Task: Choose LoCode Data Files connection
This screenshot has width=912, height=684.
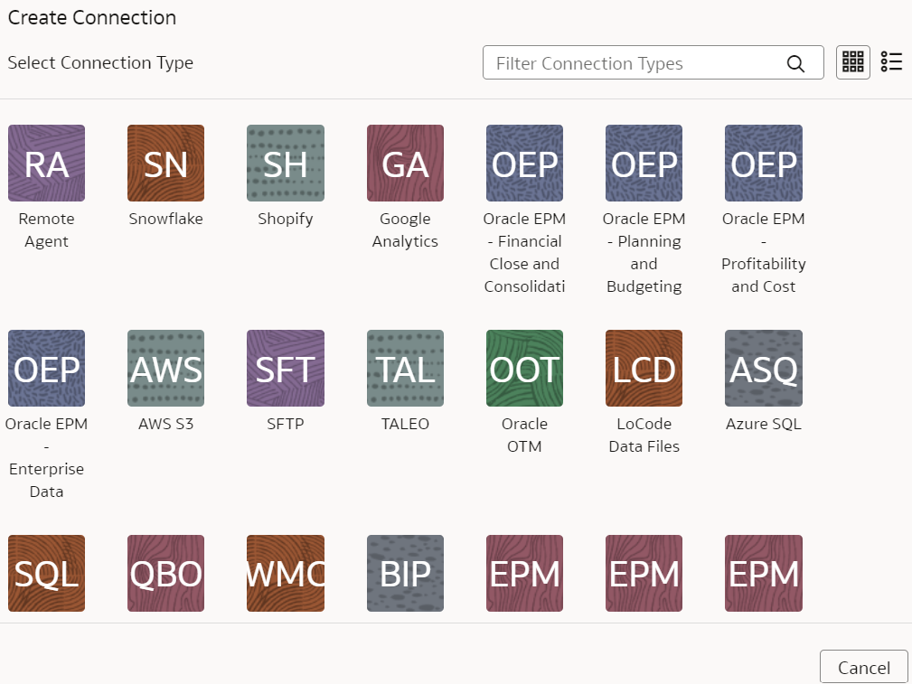Action: [x=644, y=368]
